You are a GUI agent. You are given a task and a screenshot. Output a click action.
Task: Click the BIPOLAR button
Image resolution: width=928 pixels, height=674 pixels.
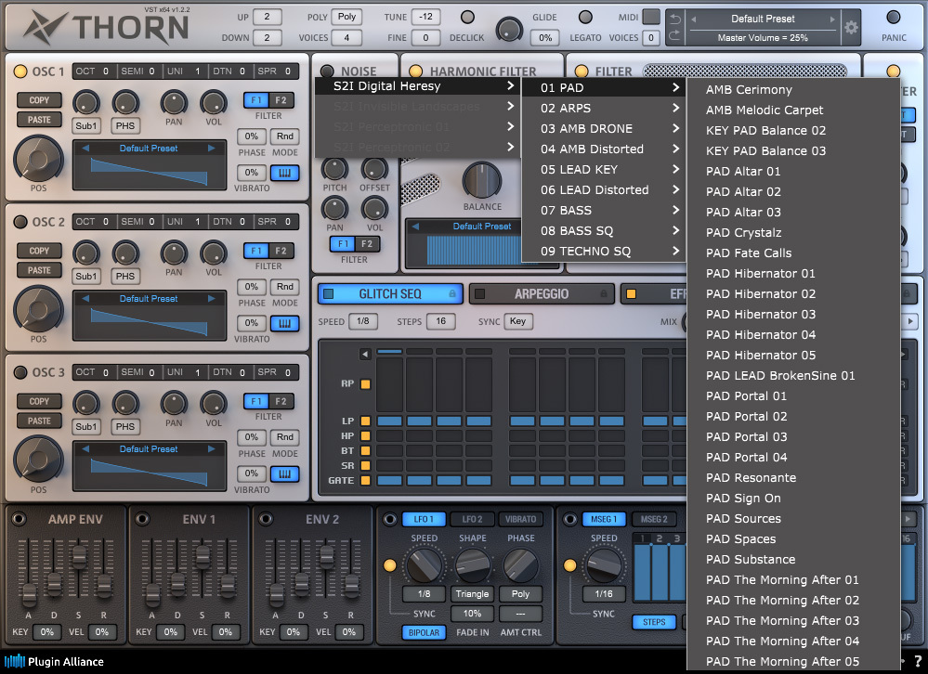coord(424,632)
